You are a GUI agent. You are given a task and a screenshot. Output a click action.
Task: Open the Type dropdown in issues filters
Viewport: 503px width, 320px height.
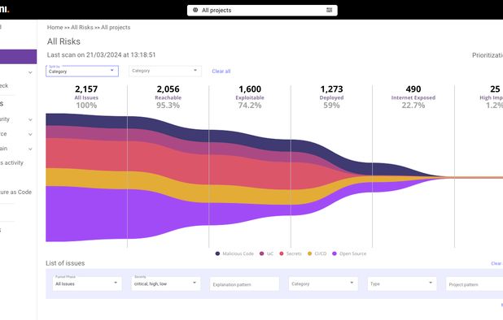click(x=402, y=283)
